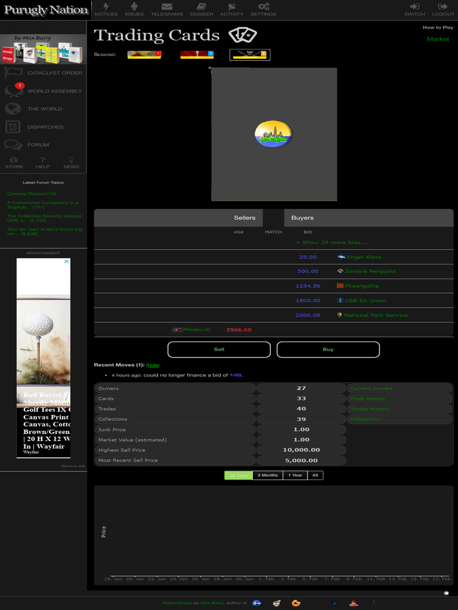Click the Switch nation icon
The width and height of the screenshot is (458, 610).
pyautogui.click(x=414, y=7)
